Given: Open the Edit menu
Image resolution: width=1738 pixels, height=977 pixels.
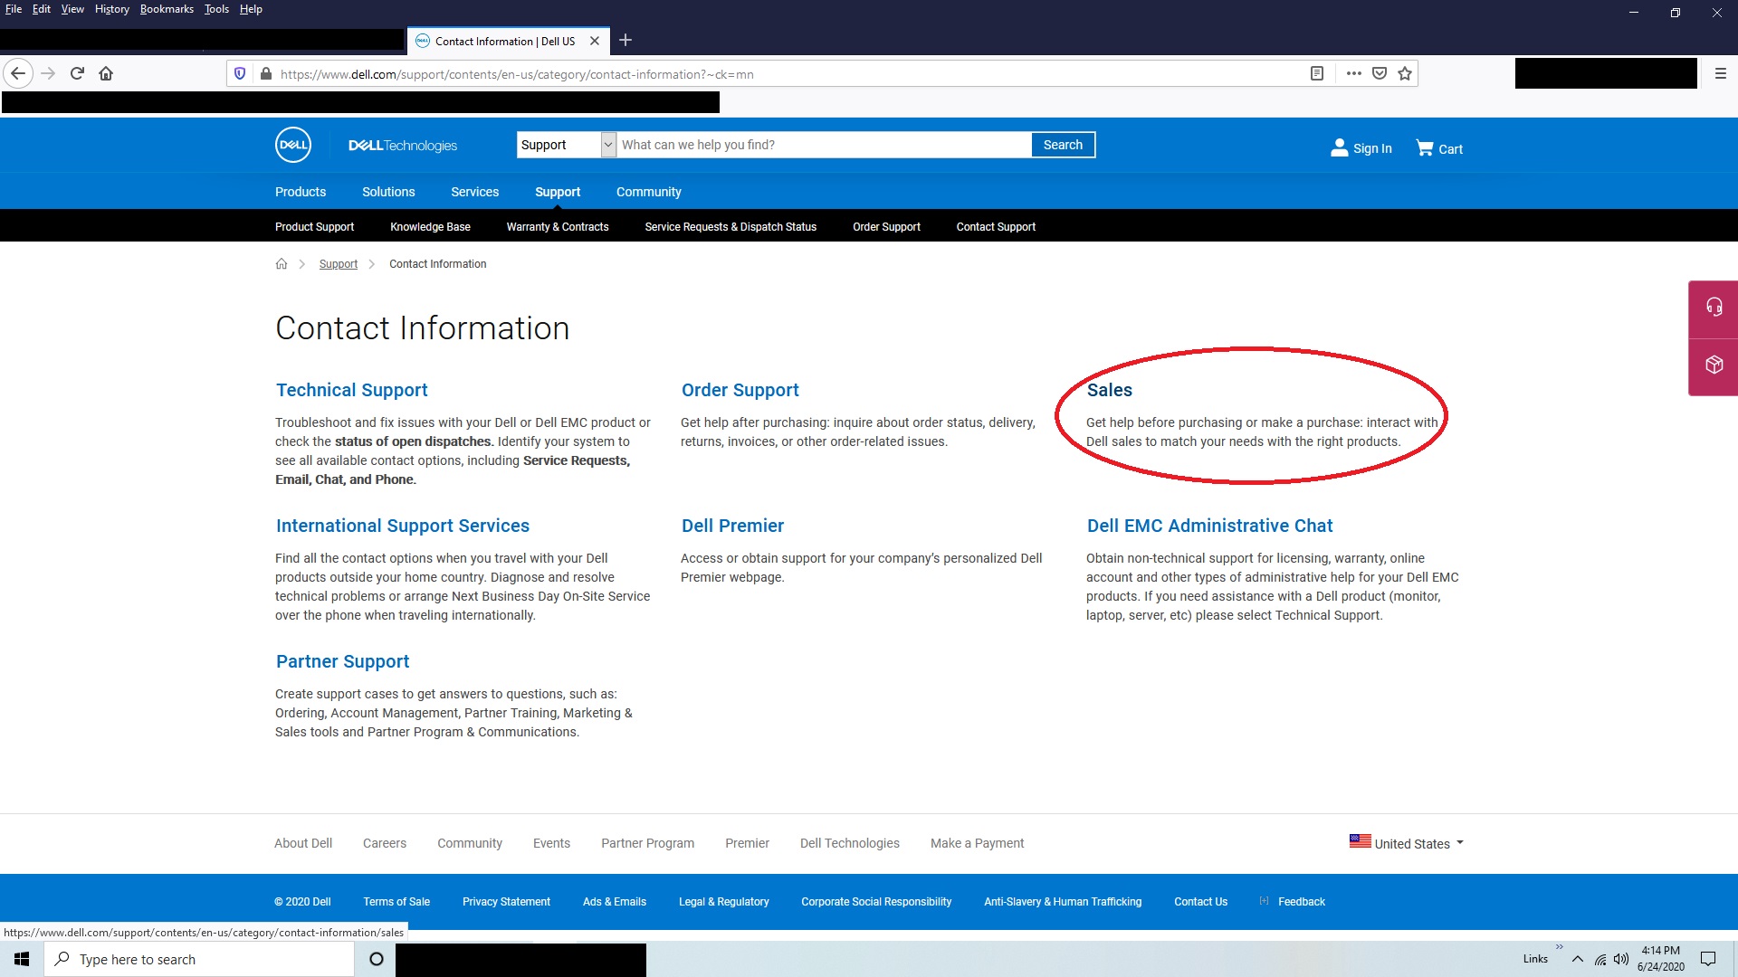Looking at the screenshot, I should [x=42, y=9].
